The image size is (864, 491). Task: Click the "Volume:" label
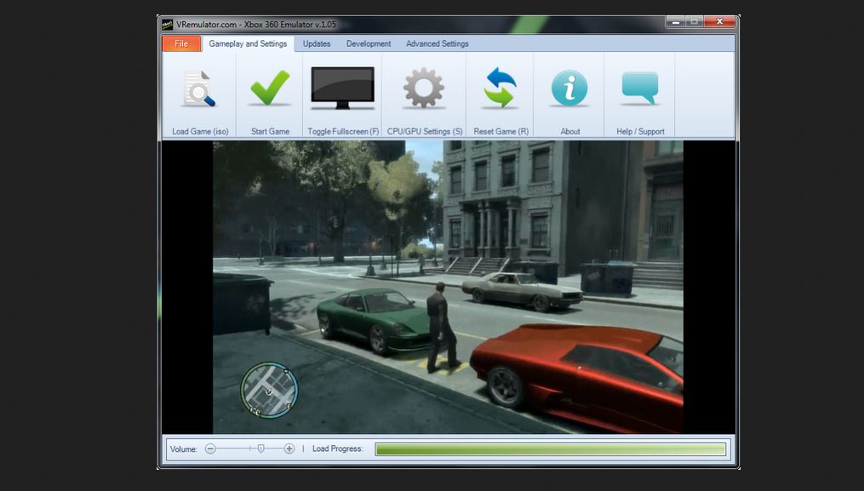(183, 449)
